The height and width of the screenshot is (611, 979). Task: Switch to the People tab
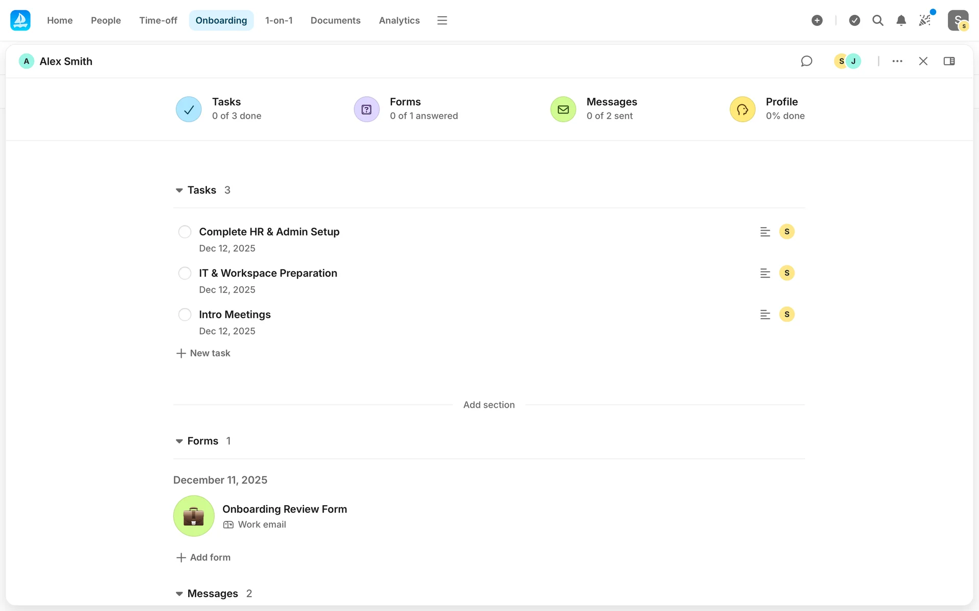(106, 20)
